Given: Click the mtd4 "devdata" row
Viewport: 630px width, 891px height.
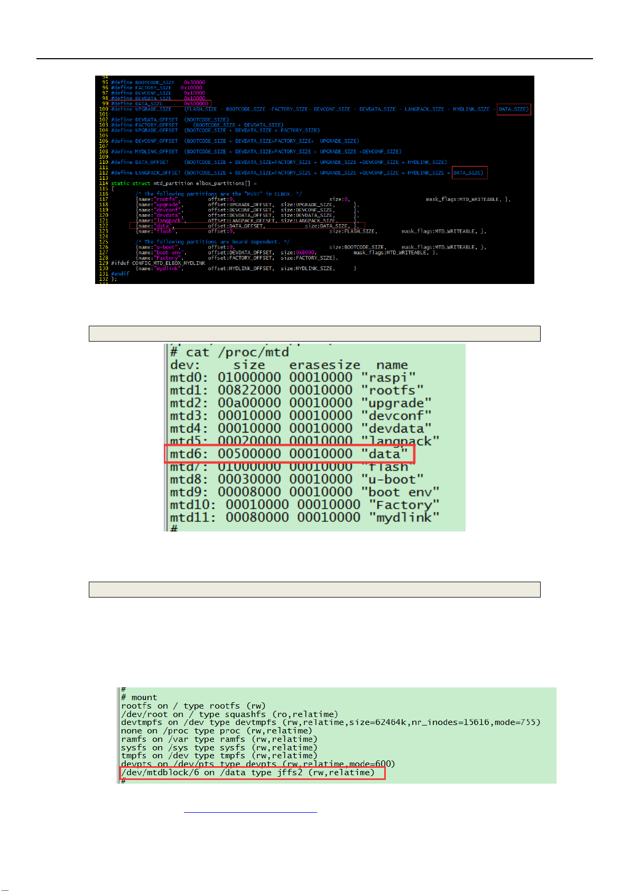Looking at the screenshot, I should click(301, 428).
